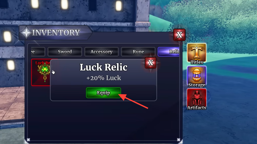This screenshot has width=257, height=144.
Task: Select the Luck Relic item thumbnail
Action: tap(41, 72)
